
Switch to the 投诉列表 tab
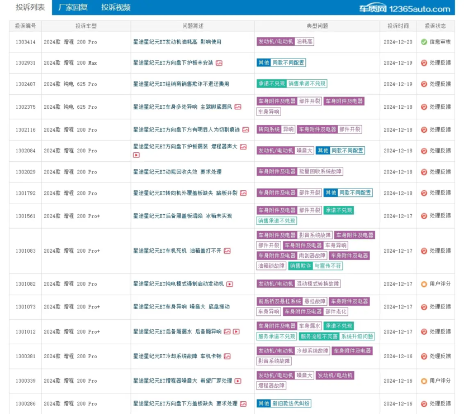(x=30, y=7)
